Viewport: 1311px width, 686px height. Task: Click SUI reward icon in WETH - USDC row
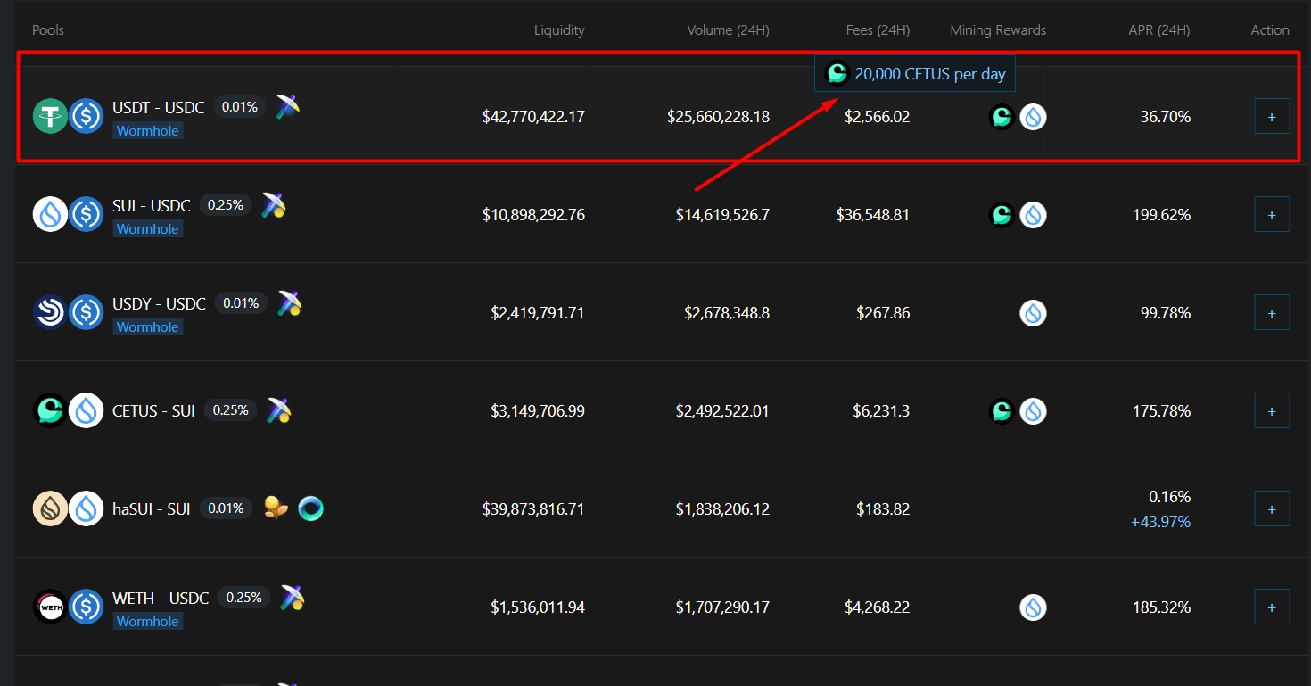tap(1033, 607)
